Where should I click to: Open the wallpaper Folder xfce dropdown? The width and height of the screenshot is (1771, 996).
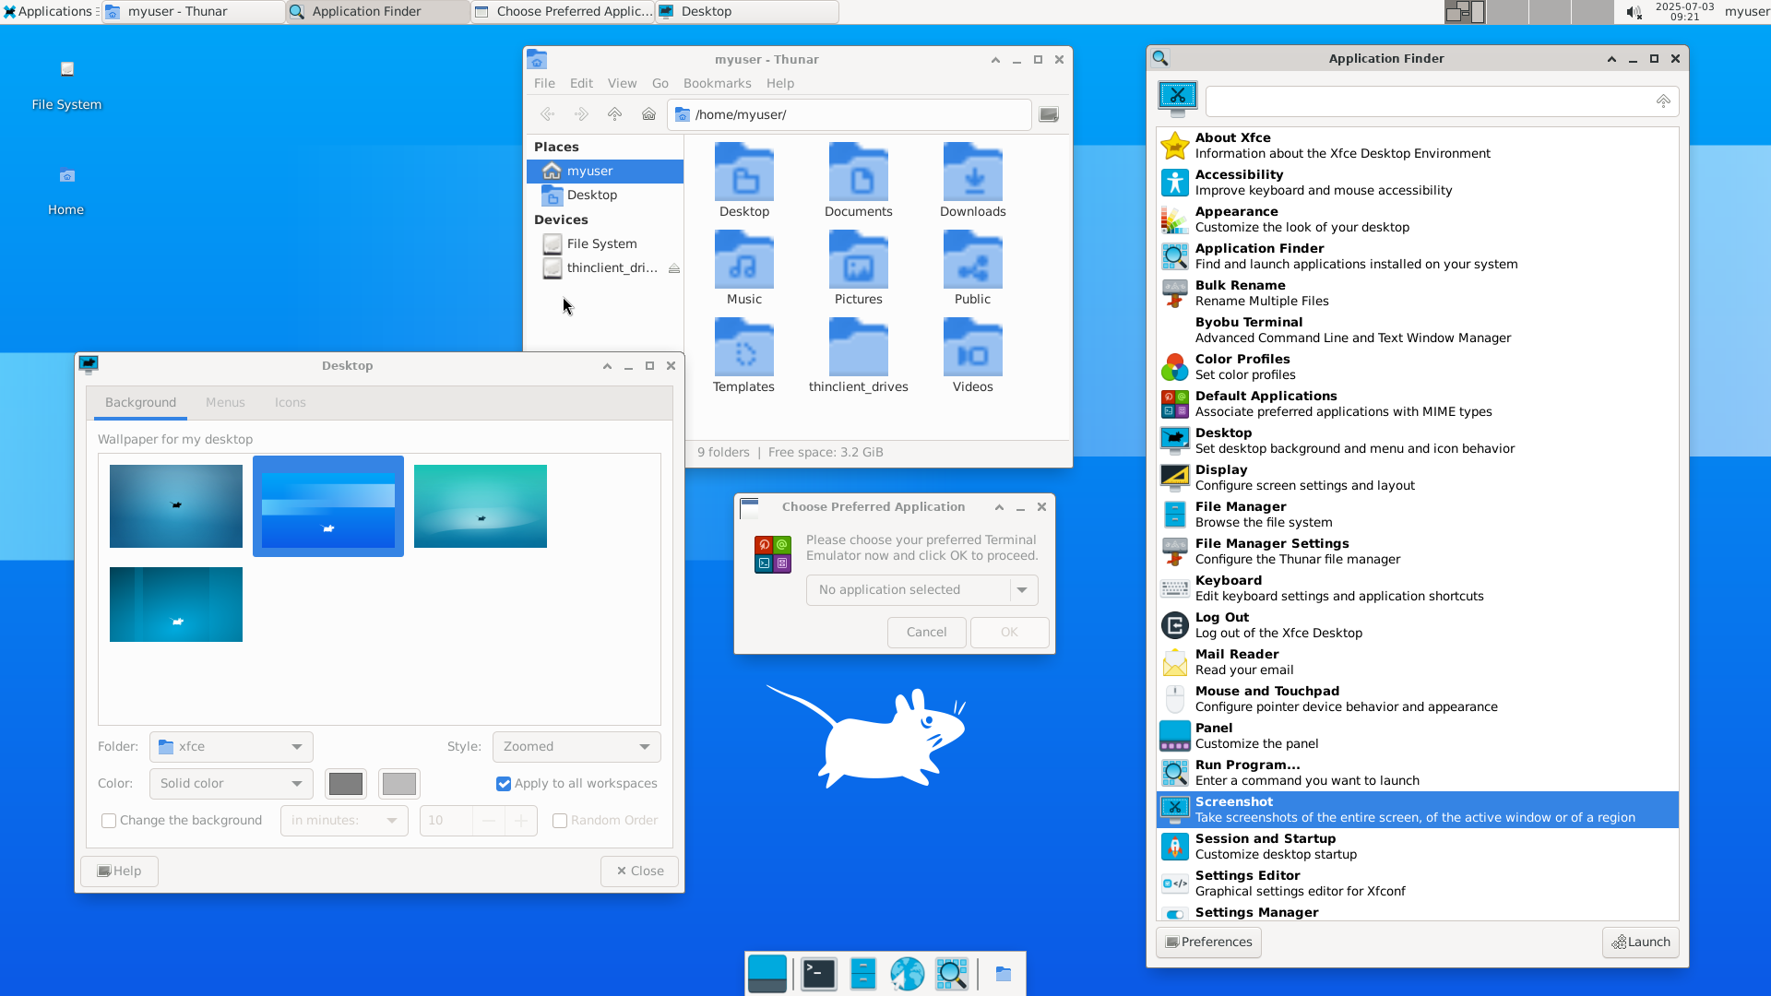(x=231, y=747)
